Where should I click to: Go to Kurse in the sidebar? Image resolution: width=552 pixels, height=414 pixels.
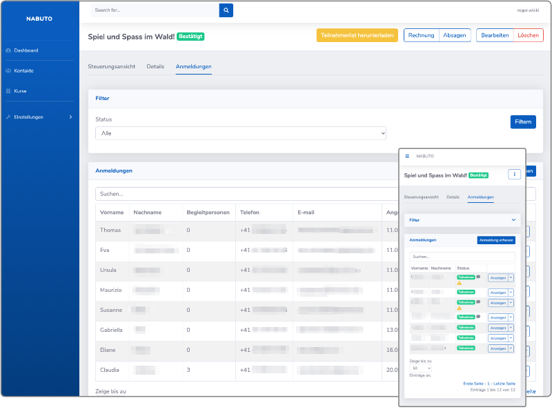[20, 90]
